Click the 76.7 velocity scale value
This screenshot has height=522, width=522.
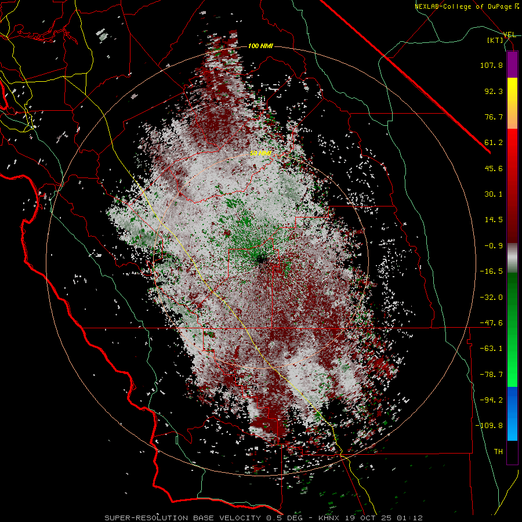point(494,117)
